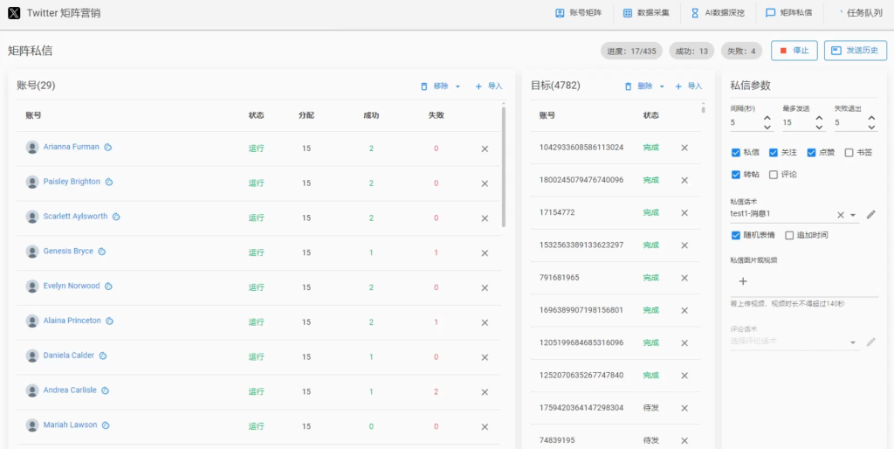The width and height of the screenshot is (894, 449).
Task: Delete target 1042933608586113024
Action: click(x=684, y=148)
